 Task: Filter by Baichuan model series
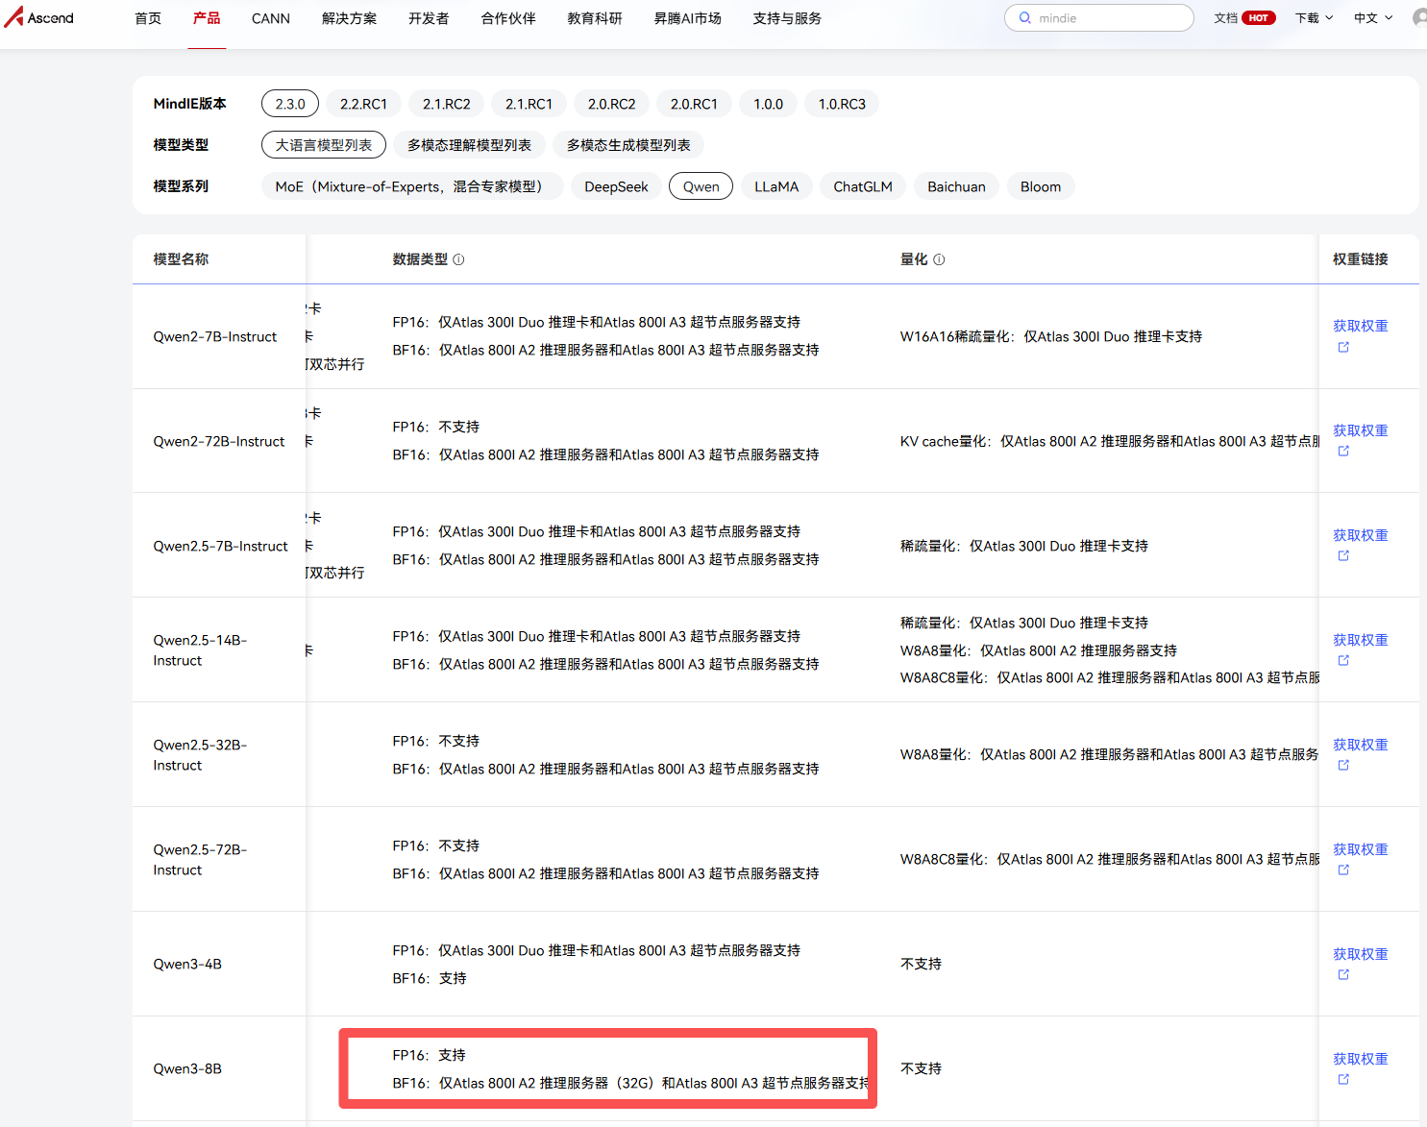956,186
